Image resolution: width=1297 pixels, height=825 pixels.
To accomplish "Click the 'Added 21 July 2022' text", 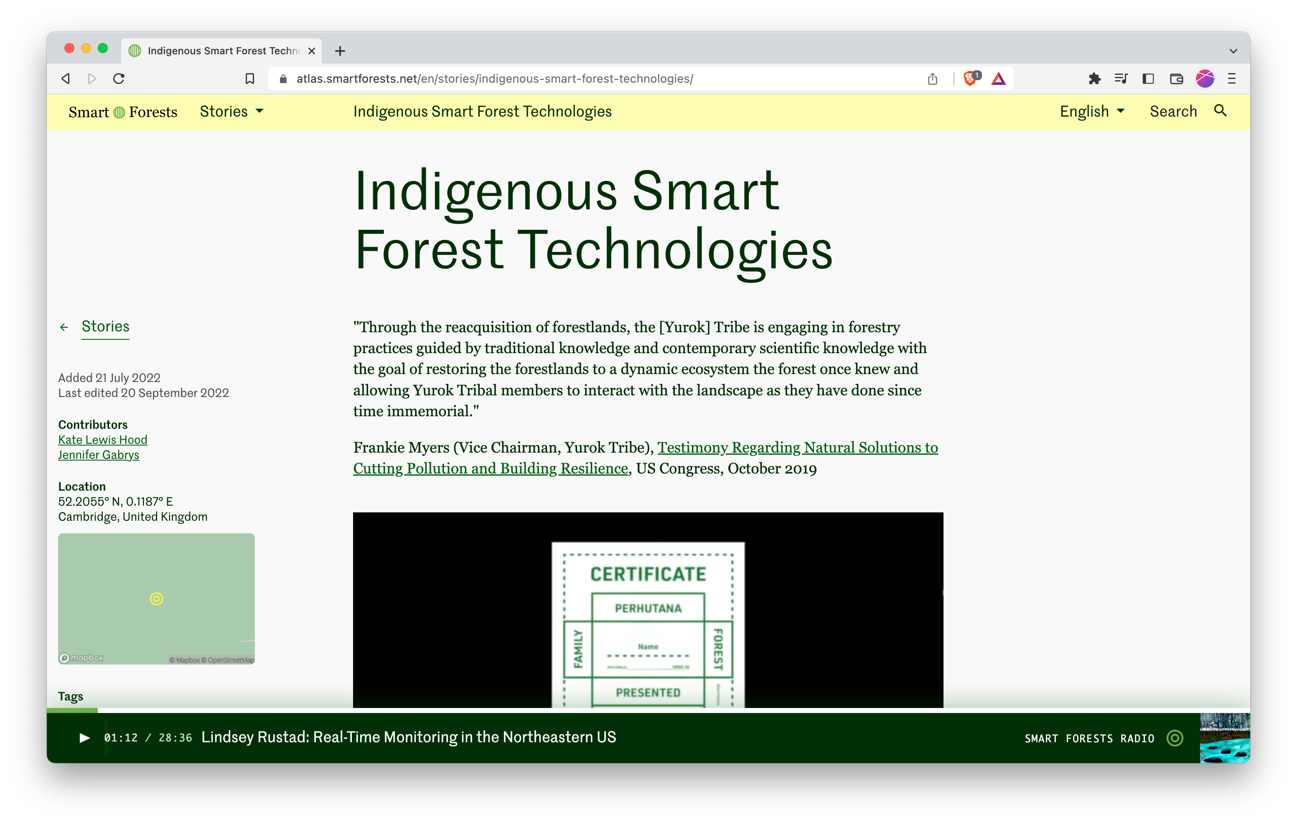I will click(x=109, y=378).
